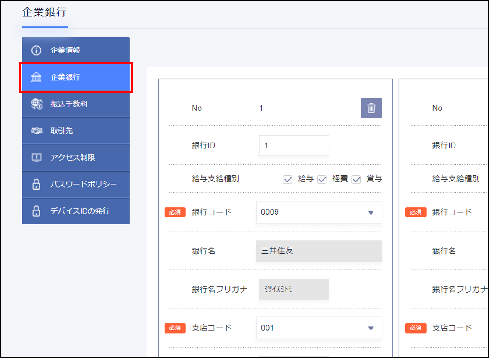Click the 銀行名フリガナ field showing ﾐﾂｲｽﾐﾄﾓ
Screen dimensions: 489x358
coord(294,289)
